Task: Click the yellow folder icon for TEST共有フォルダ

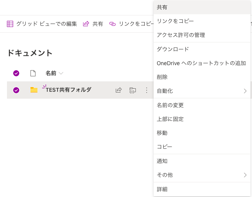Action: pyautogui.click(x=34, y=90)
